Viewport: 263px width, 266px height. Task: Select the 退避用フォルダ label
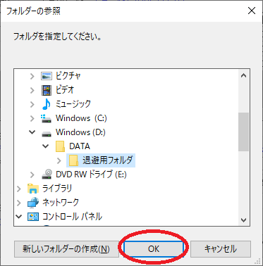pyautogui.click(x=108, y=160)
